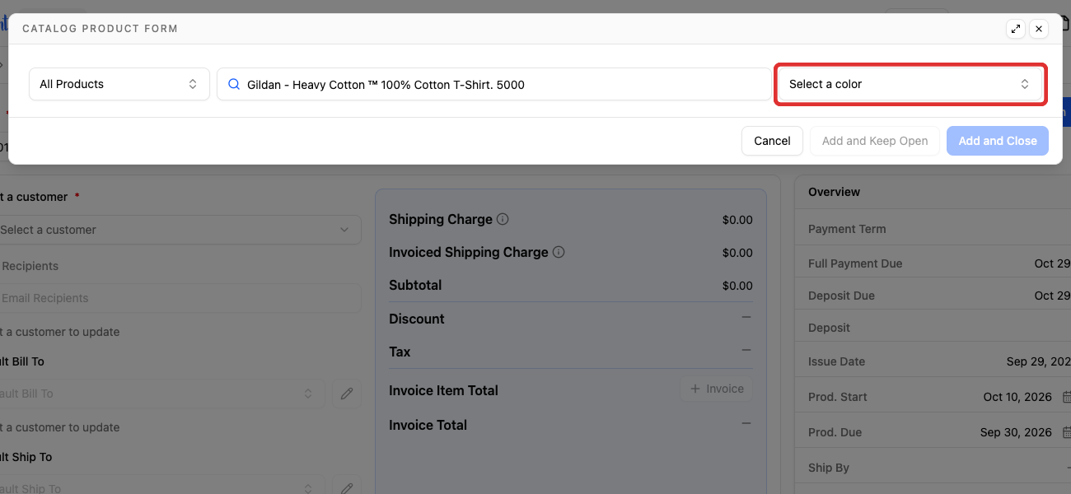Click the Payment Term label
Image resolution: width=1071 pixels, height=494 pixels.
click(847, 229)
